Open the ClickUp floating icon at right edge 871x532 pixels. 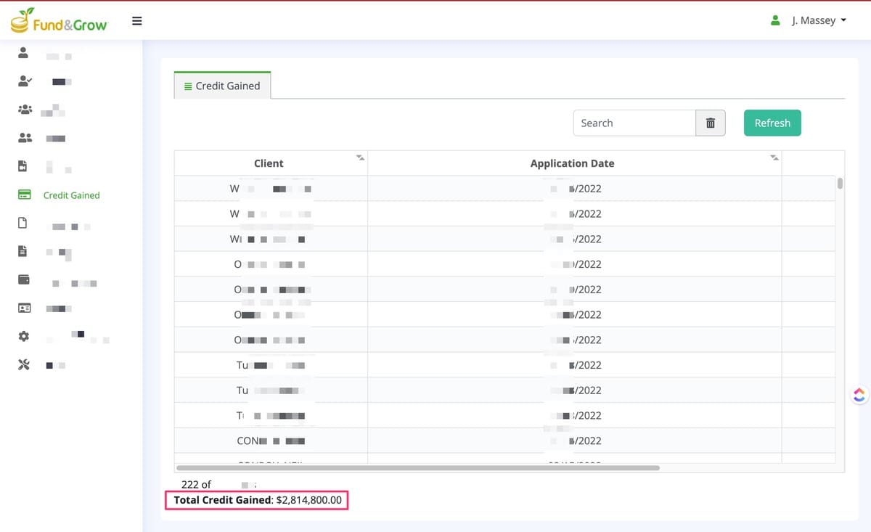coord(859,394)
